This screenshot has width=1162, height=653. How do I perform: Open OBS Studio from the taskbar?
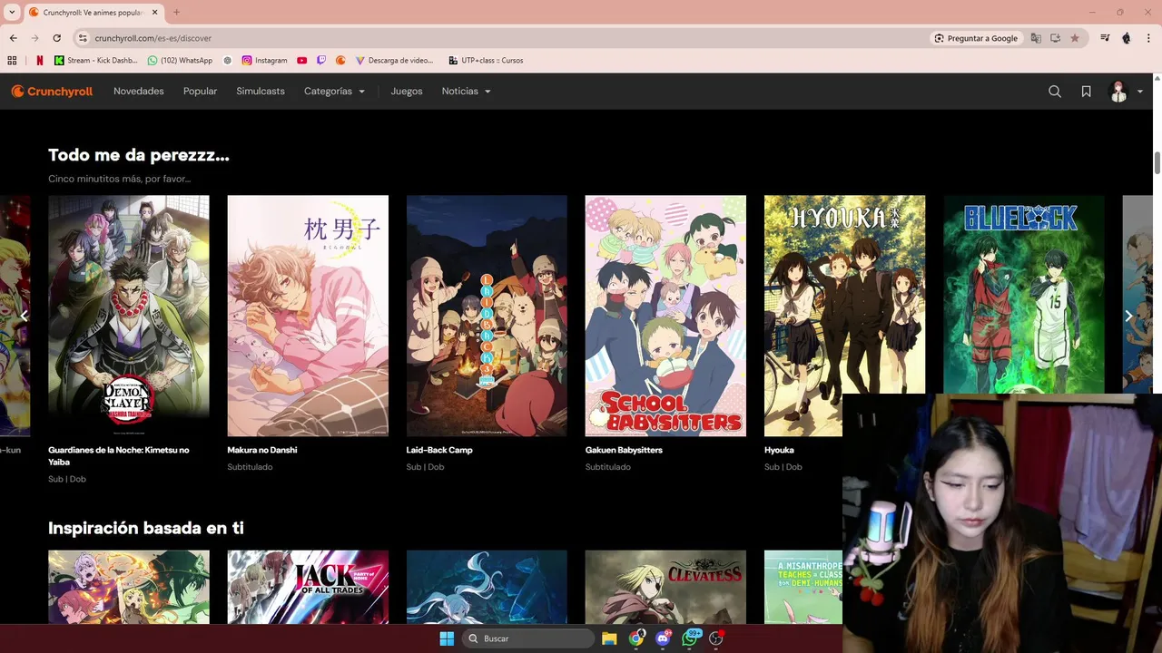click(x=716, y=638)
